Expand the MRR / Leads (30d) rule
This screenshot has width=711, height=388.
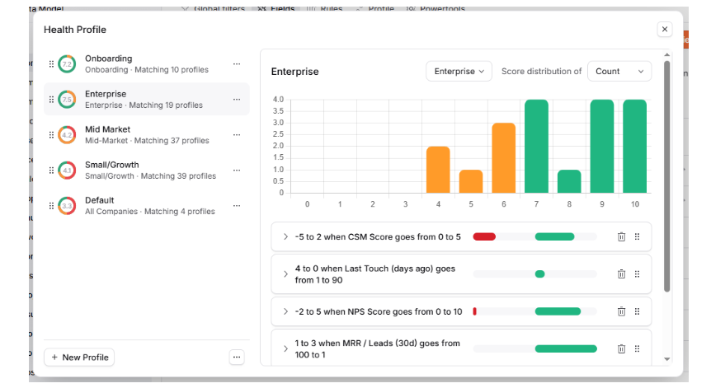click(x=285, y=348)
